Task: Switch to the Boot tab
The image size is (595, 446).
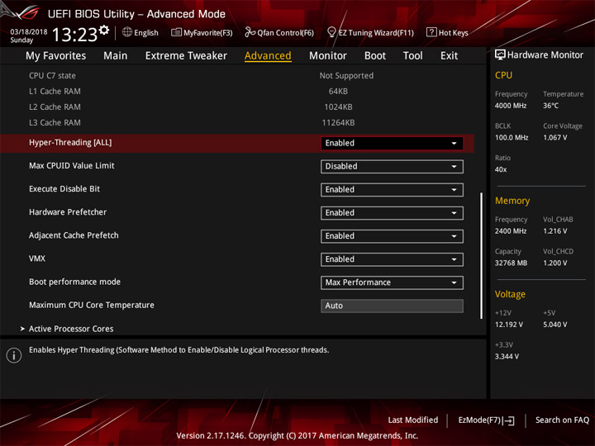Action: coord(375,56)
